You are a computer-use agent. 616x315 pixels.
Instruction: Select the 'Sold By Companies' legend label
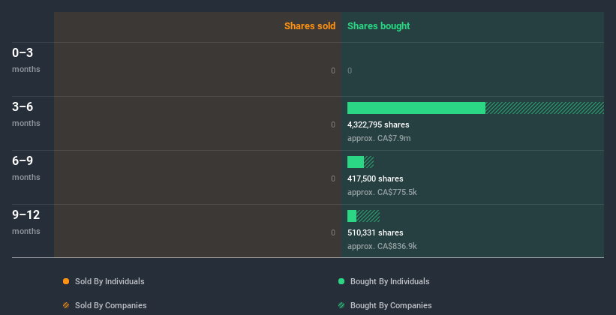point(111,305)
